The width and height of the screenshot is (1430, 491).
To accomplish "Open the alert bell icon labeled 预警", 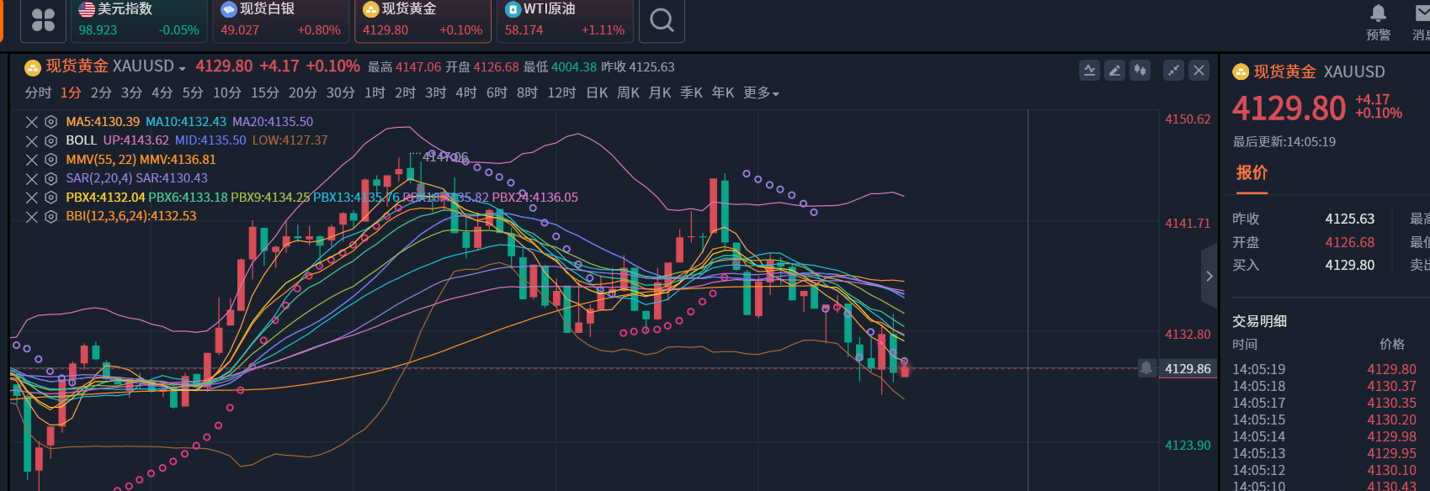I will [x=1378, y=21].
